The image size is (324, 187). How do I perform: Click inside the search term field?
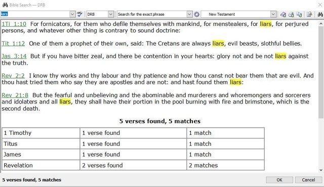(35, 14)
